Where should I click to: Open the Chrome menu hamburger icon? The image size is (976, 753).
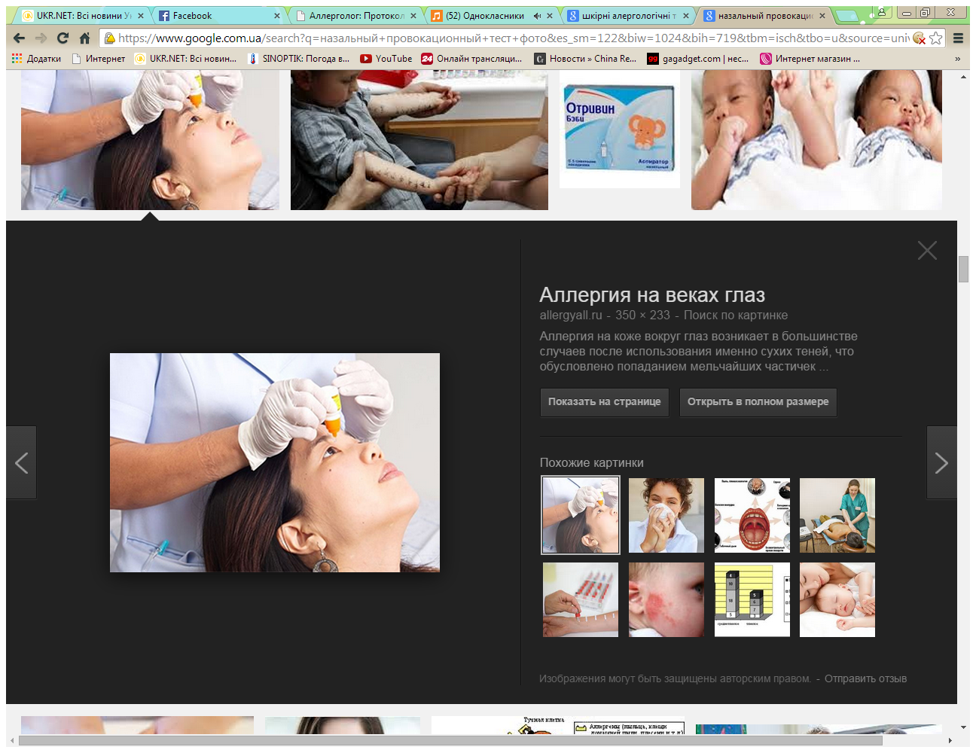pos(958,38)
